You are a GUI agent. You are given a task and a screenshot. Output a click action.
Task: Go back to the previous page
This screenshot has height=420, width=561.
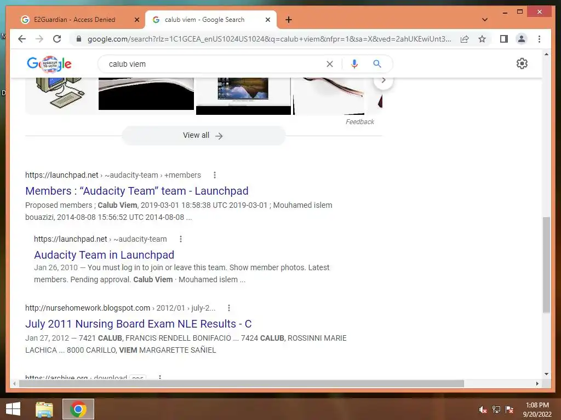(x=22, y=39)
